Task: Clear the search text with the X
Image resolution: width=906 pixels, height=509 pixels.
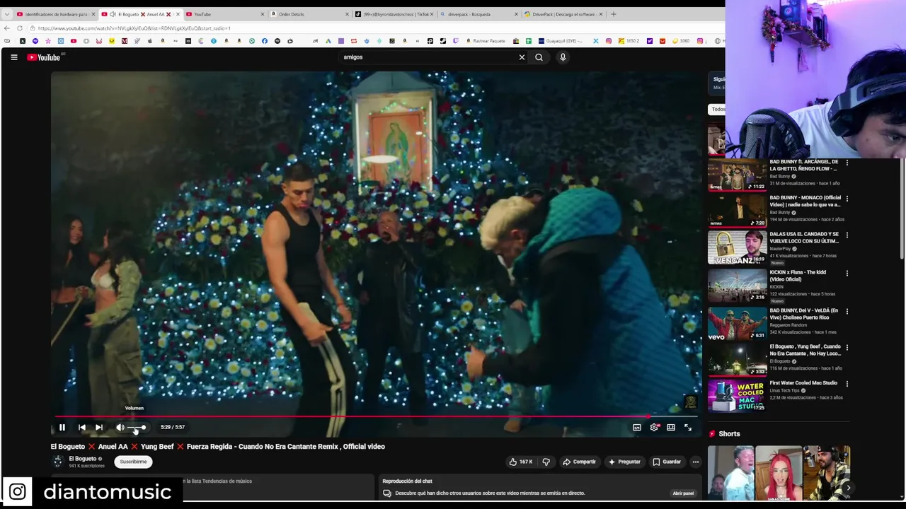Action: [x=522, y=57]
